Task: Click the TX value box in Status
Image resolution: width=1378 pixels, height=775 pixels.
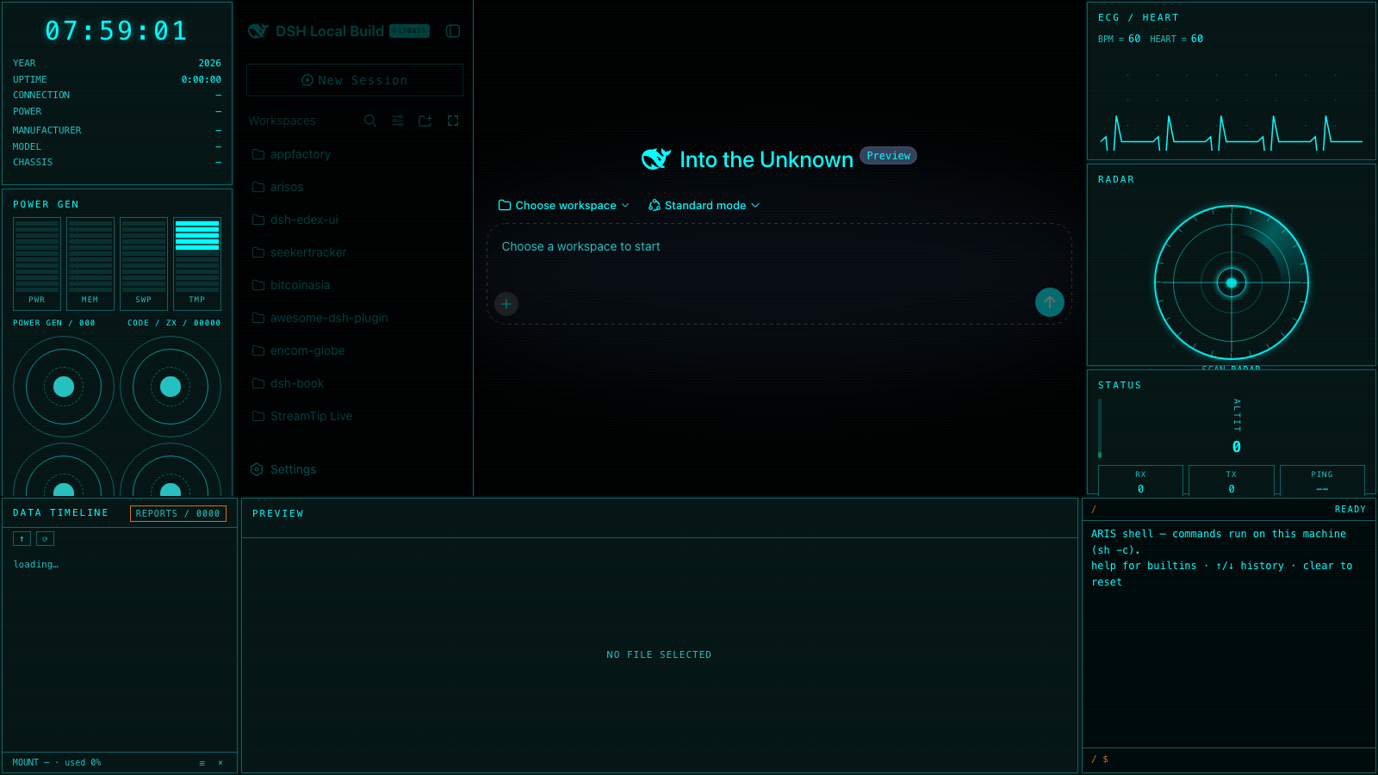Action: click(1232, 480)
